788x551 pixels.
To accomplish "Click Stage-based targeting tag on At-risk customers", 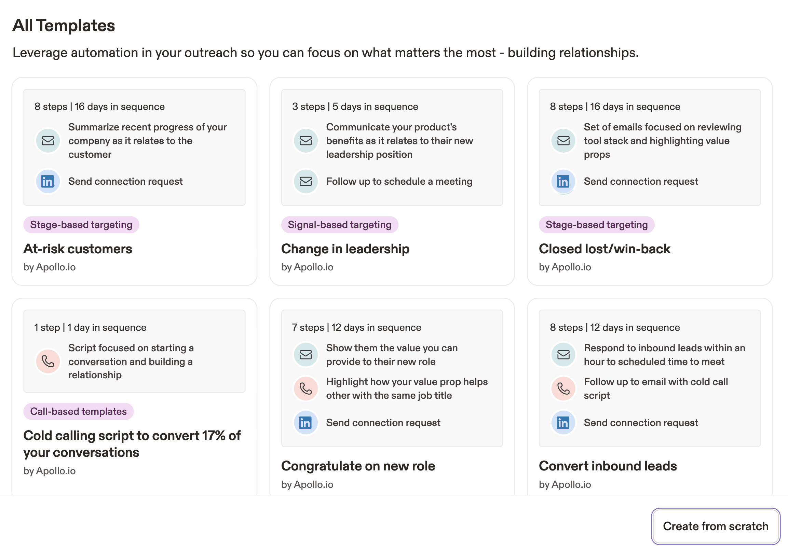I will [81, 225].
